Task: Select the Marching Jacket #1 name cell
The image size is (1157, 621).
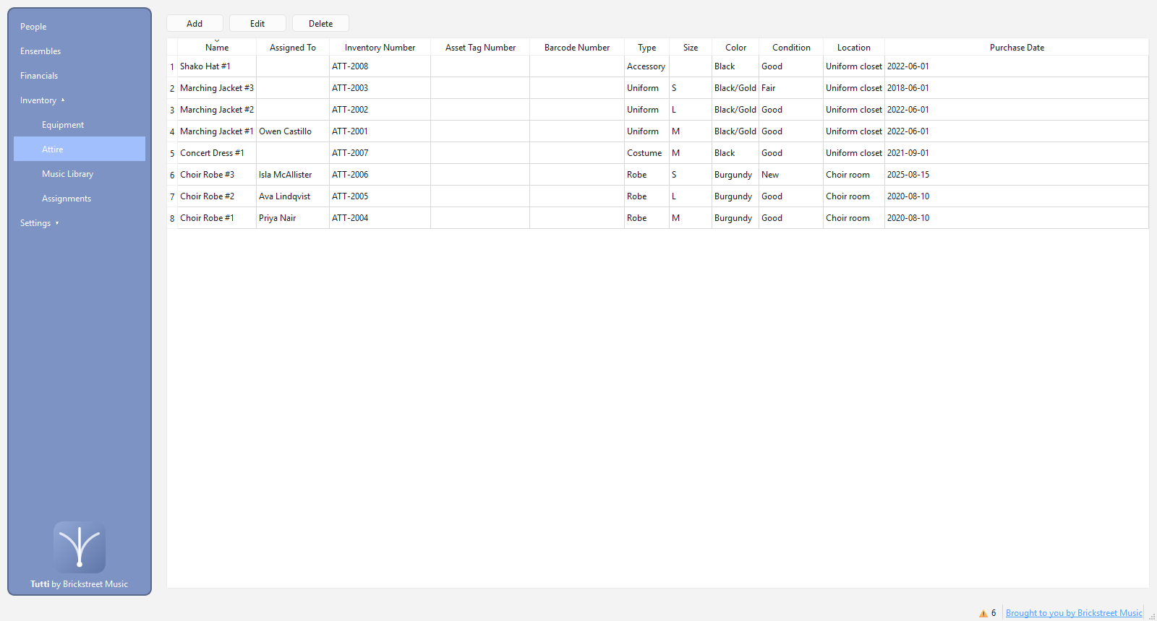Action: point(217,131)
